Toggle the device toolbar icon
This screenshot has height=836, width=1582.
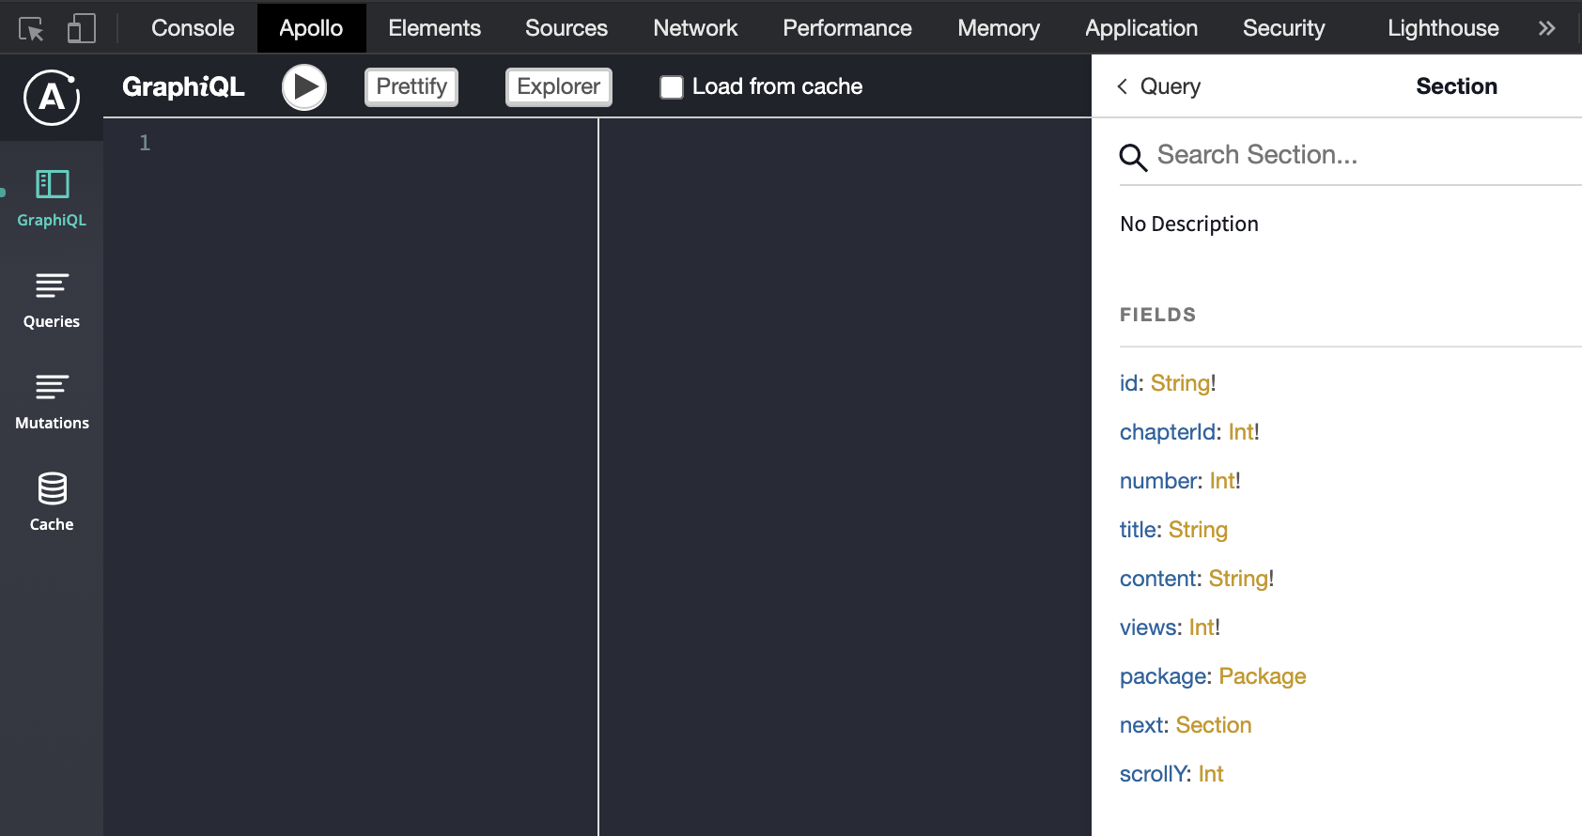tap(82, 28)
